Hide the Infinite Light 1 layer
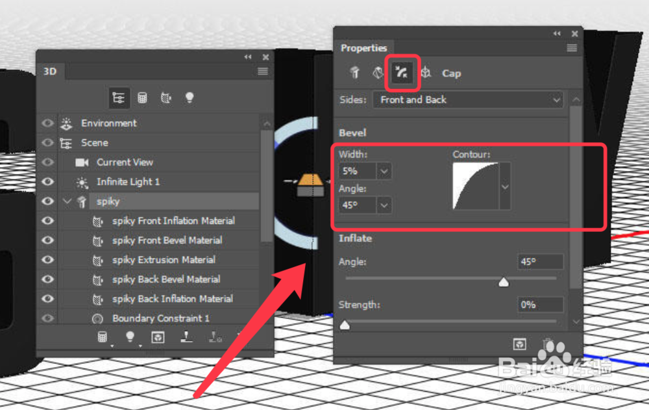Viewport: 649px width, 410px height. click(x=47, y=182)
